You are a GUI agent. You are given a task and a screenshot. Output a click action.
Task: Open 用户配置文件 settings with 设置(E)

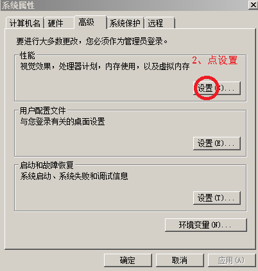pos(217,143)
